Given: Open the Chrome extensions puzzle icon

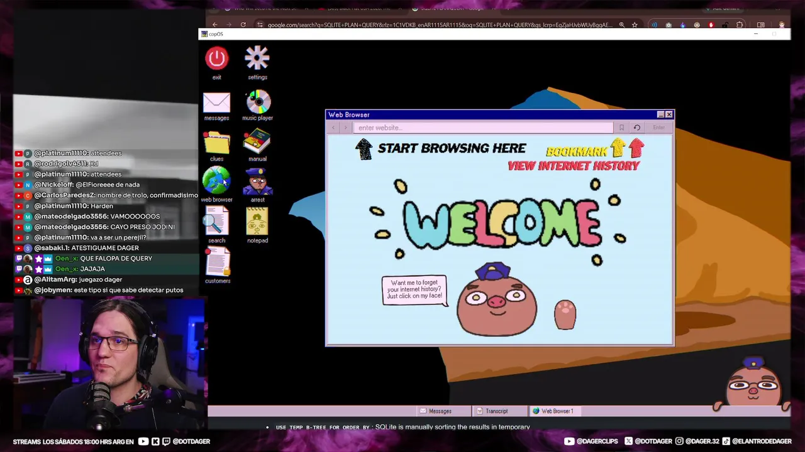Looking at the screenshot, I should click(740, 25).
